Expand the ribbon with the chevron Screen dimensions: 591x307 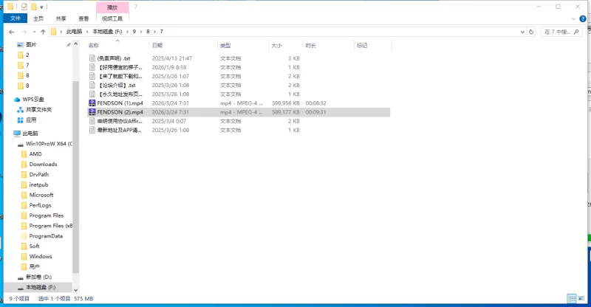[x=573, y=18]
